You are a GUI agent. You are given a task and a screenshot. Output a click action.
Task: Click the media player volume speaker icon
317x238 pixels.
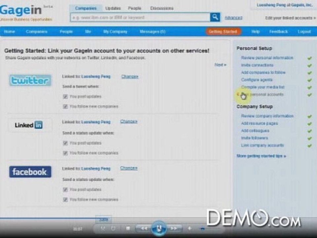190,228
